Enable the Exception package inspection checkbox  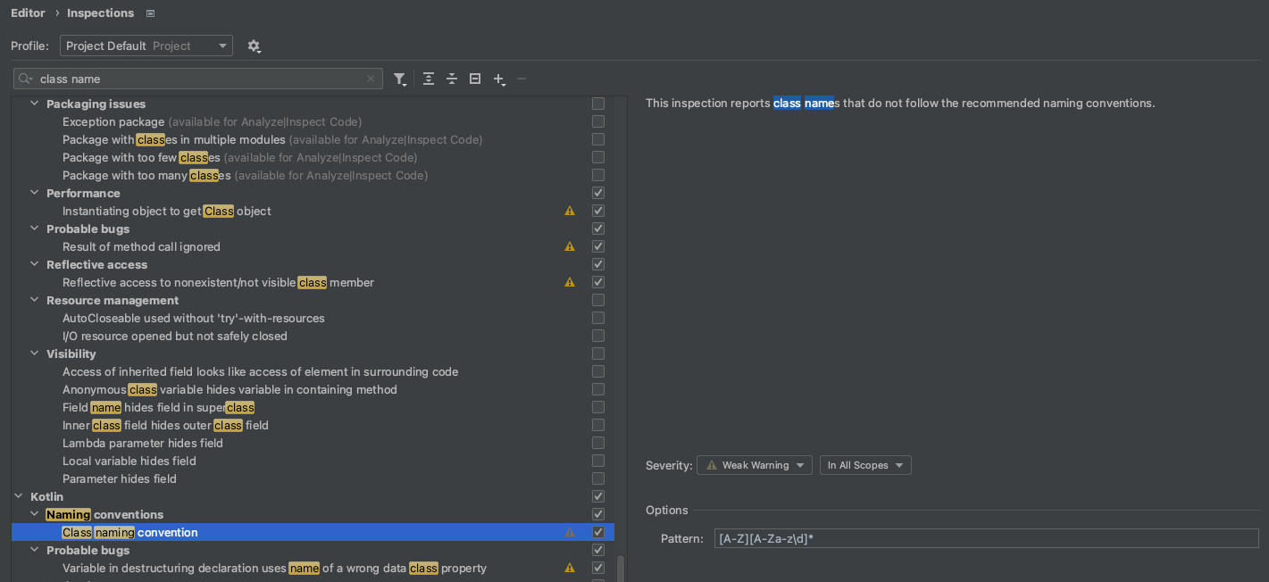point(598,121)
